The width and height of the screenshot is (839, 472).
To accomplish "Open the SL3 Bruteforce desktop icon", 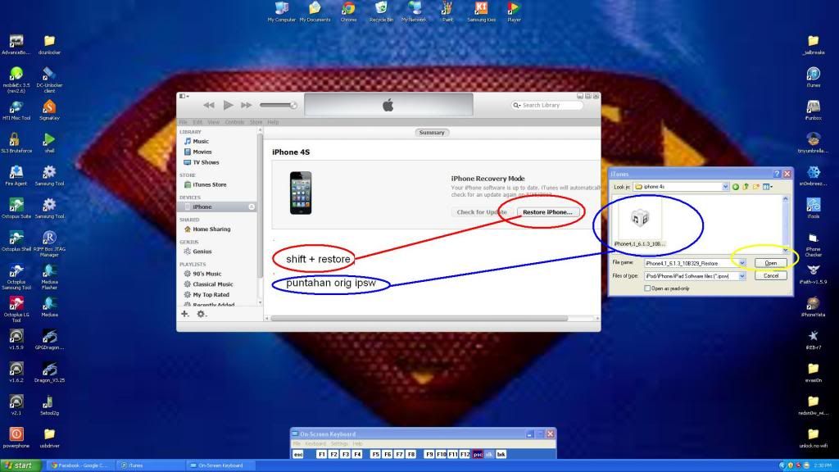I will pos(16,143).
